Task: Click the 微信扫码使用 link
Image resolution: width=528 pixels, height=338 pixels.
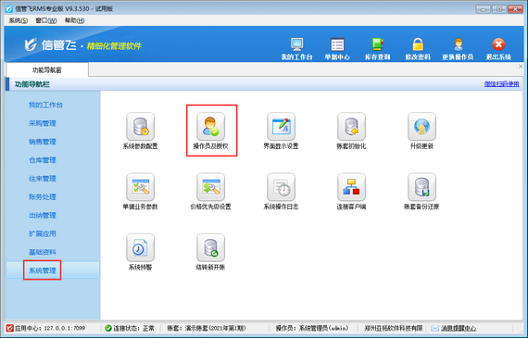Action: click(x=501, y=84)
